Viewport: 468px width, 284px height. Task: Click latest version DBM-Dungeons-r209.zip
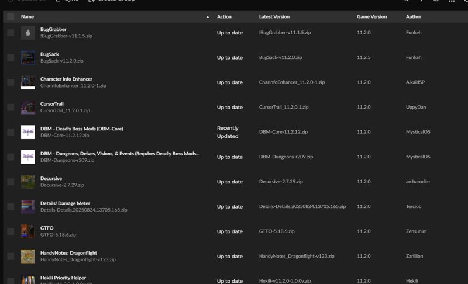286,157
